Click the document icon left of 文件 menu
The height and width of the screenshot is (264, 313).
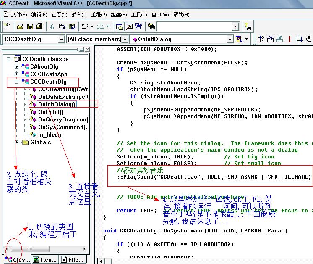click(x=6, y=14)
